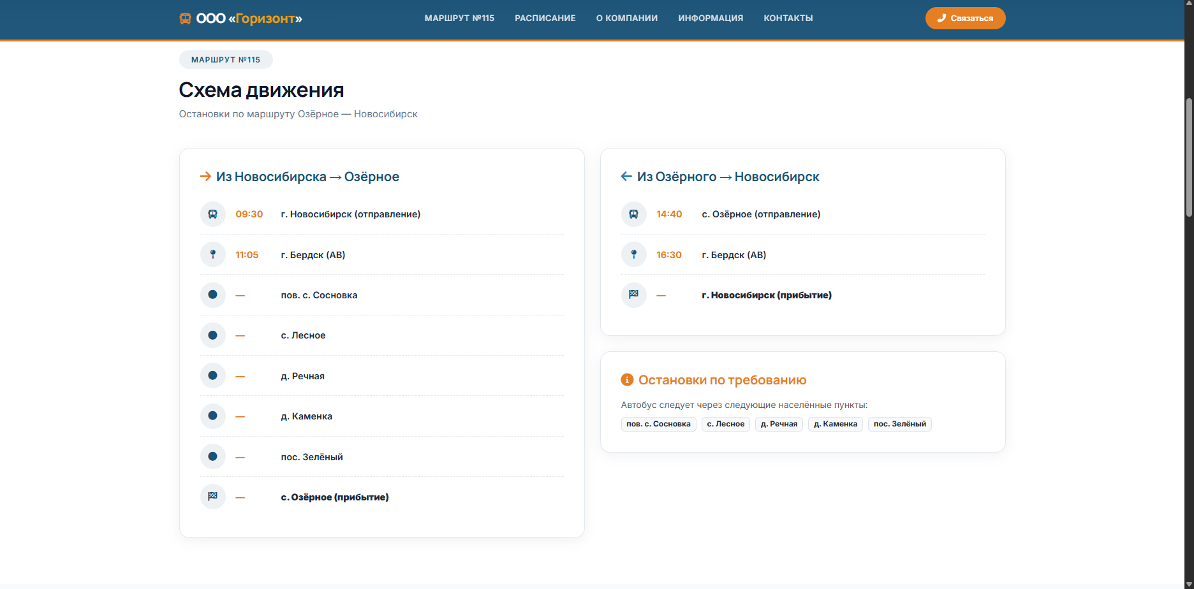Click the д. Речная tag chip
This screenshot has height=589, width=1194.
pyautogui.click(x=779, y=424)
